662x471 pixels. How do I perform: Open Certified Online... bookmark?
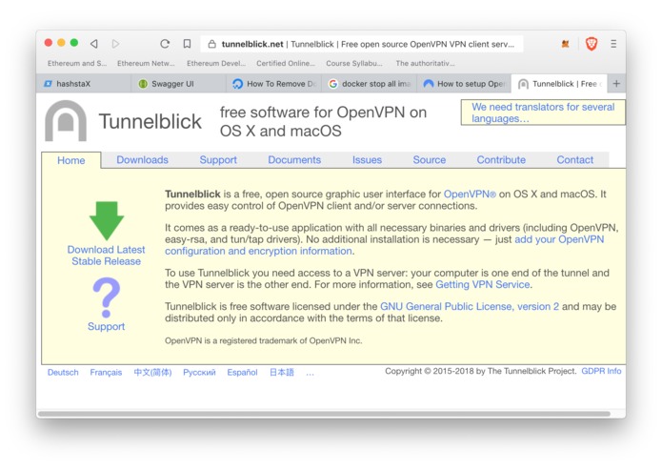[x=286, y=63]
